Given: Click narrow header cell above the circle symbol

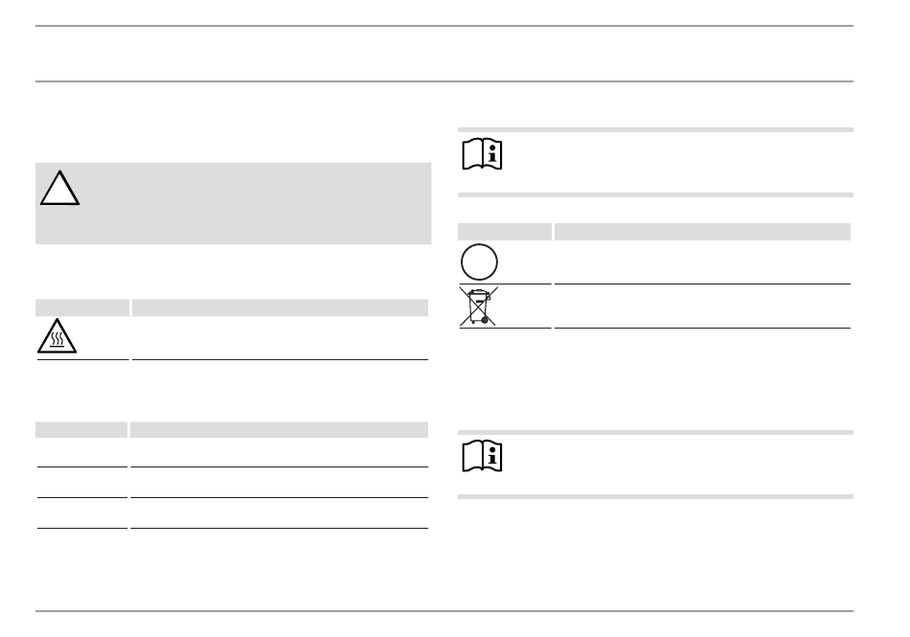Looking at the screenshot, I should coord(504,232).
